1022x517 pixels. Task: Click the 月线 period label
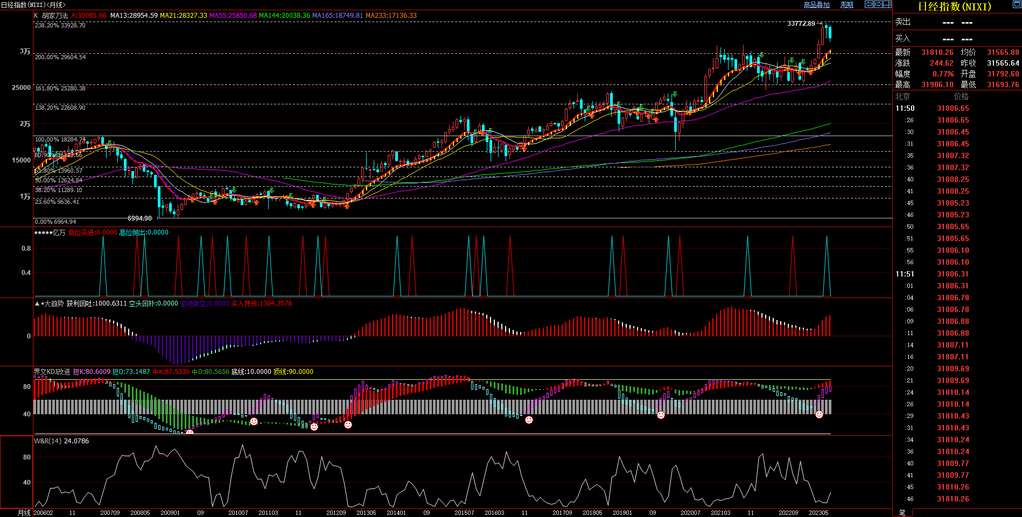[24, 513]
